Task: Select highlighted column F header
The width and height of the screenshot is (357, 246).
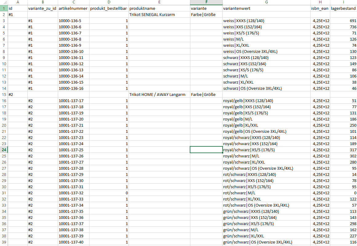Action: (x=206, y=2)
